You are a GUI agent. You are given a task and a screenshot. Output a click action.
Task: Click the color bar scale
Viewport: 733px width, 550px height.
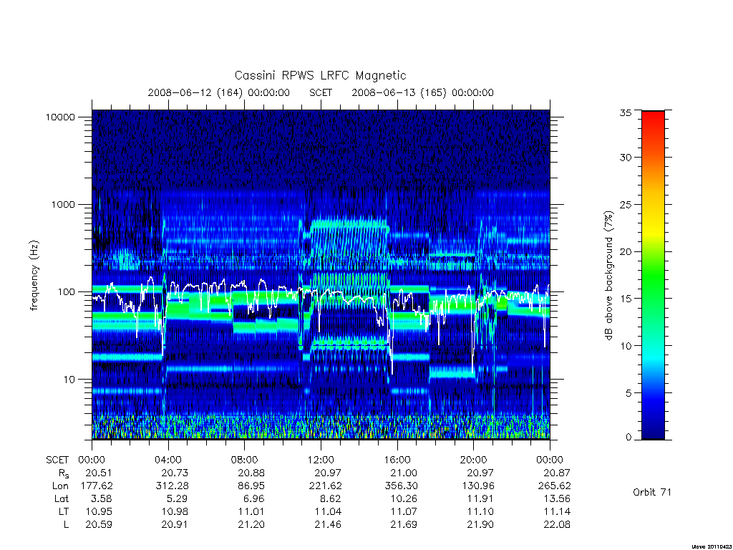point(653,275)
